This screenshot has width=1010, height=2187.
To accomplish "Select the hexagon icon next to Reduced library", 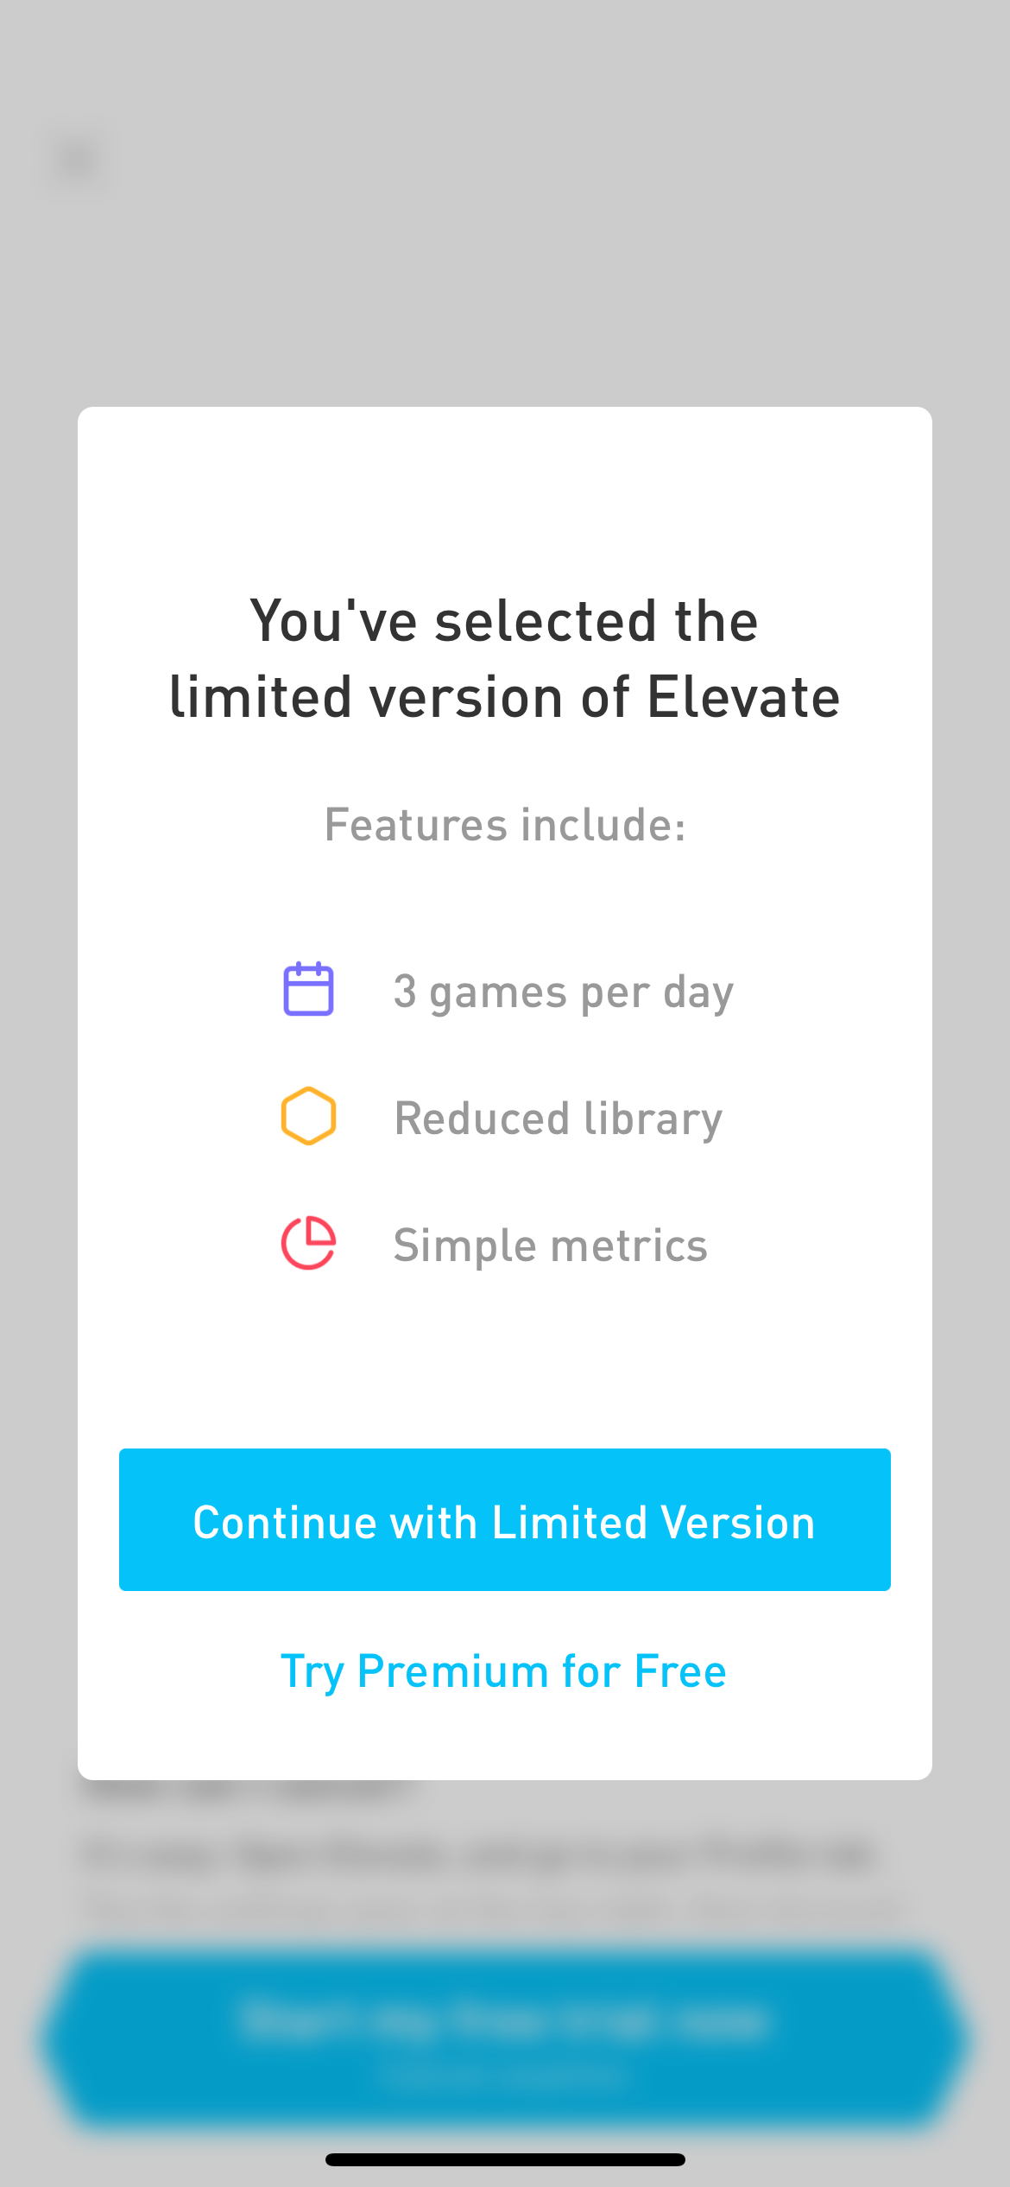I will click(x=308, y=1117).
